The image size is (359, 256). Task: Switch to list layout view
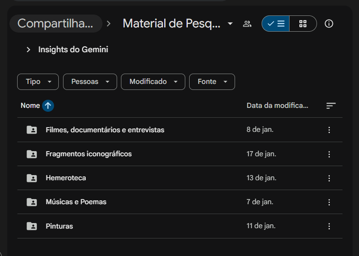[276, 24]
